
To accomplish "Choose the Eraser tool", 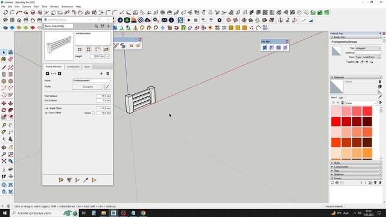I will tap(11, 59).
